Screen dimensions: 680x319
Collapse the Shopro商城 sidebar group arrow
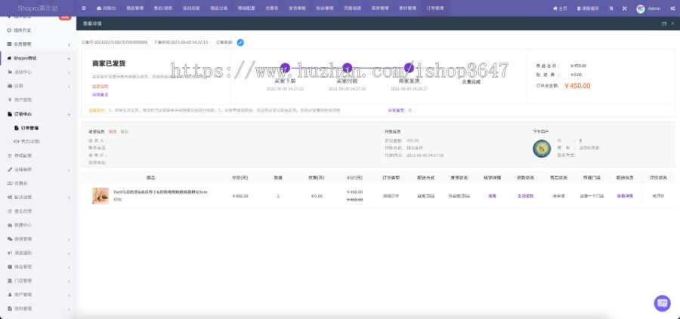pyautogui.click(x=69, y=58)
